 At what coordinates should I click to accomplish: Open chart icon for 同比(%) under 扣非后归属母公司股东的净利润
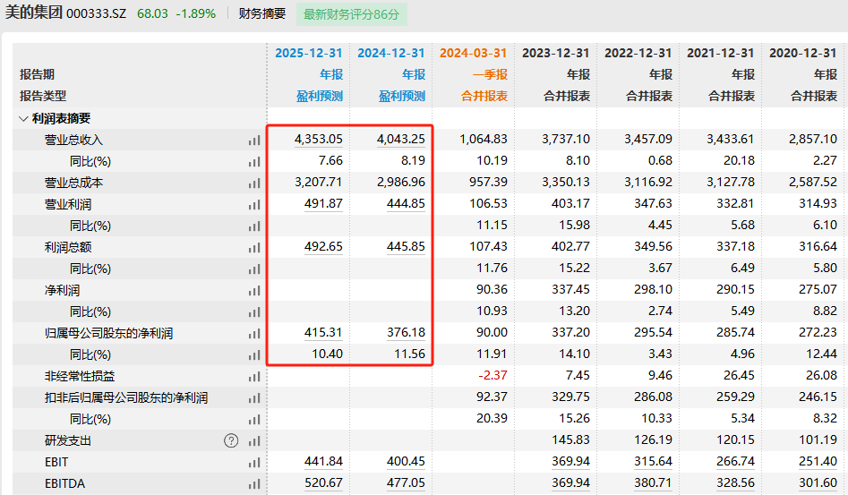(254, 420)
